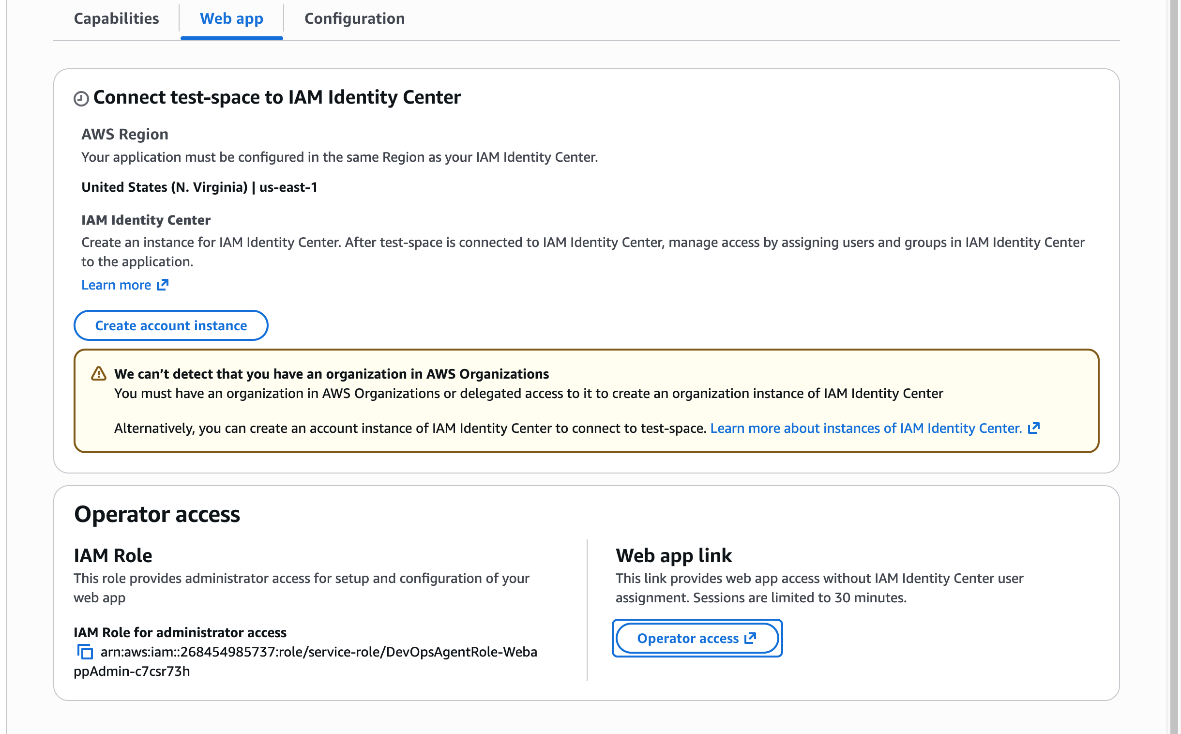Open the Capabilities tab
Viewport: 1181px width, 734px height.
pos(116,18)
